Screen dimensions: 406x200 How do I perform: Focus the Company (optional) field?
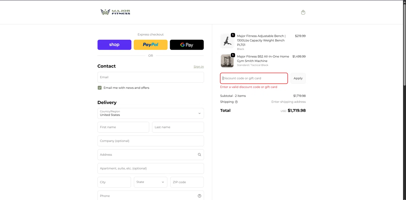pyautogui.click(x=150, y=141)
